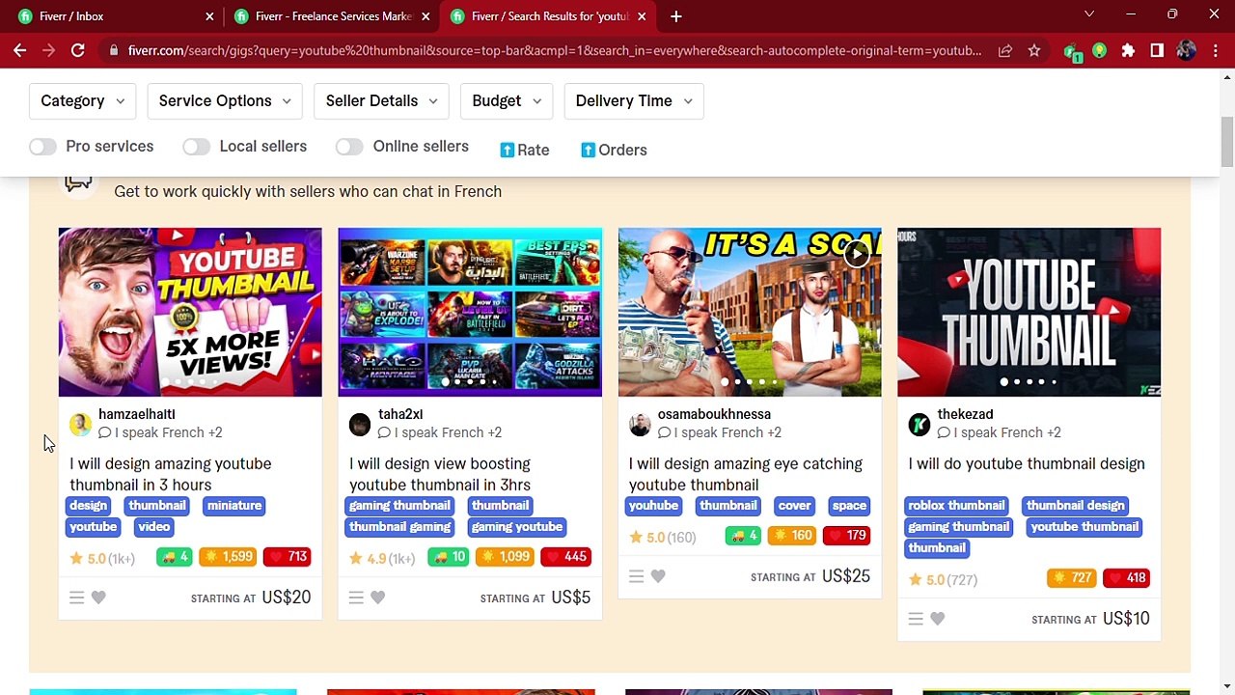
Task: Click the heart icon on osamaboukhnessa gig
Action: point(658,576)
